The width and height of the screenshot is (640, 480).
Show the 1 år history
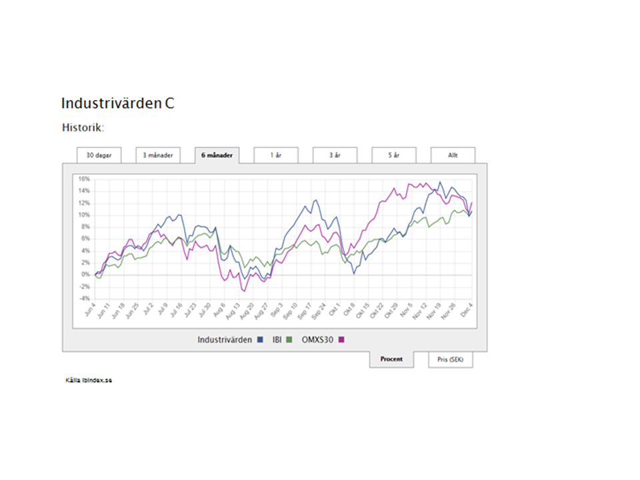pos(276,155)
